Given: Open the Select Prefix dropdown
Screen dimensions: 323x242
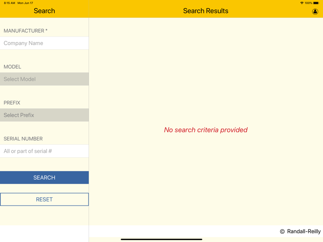Looking at the screenshot, I should point(44,115).
